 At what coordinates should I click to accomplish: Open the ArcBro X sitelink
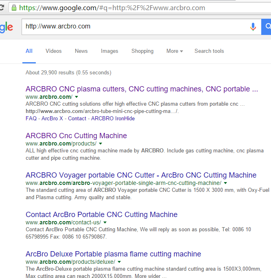pyautogui.click(x=52, y=118)
